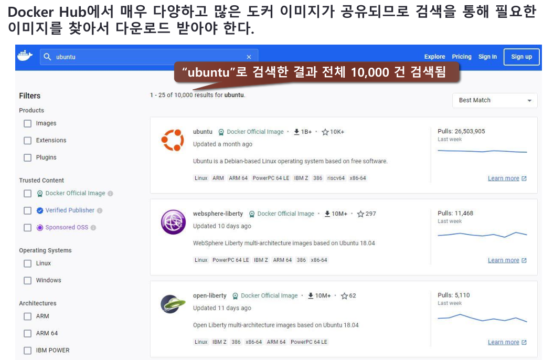Click the riscv64 tag on ubuntu card
This screenshot has width=554, height=360.
tap(336, 178)
